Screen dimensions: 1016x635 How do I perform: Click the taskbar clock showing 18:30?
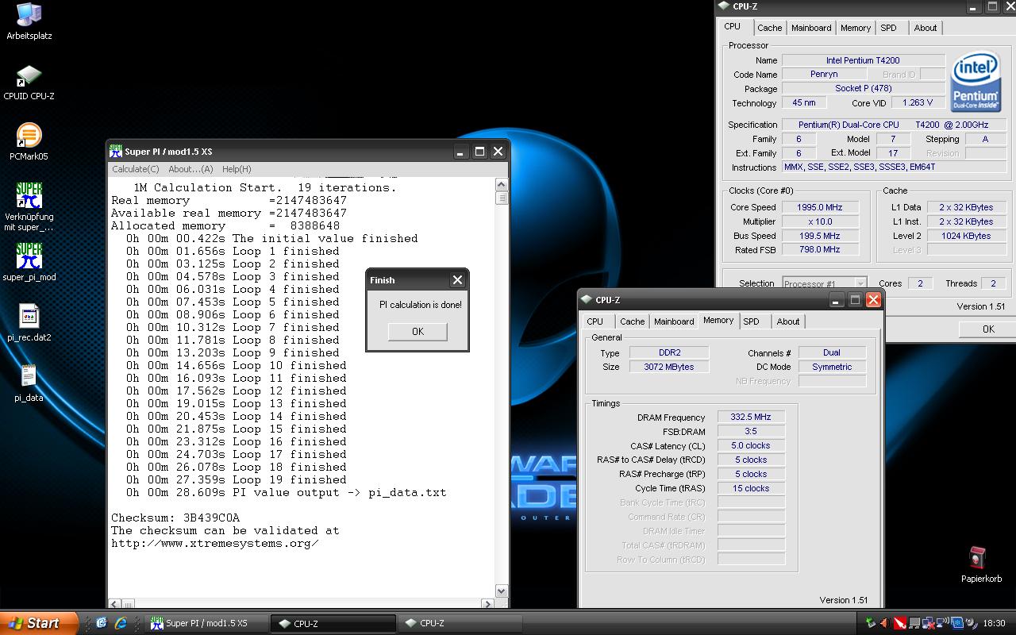[x=994, y=623]
